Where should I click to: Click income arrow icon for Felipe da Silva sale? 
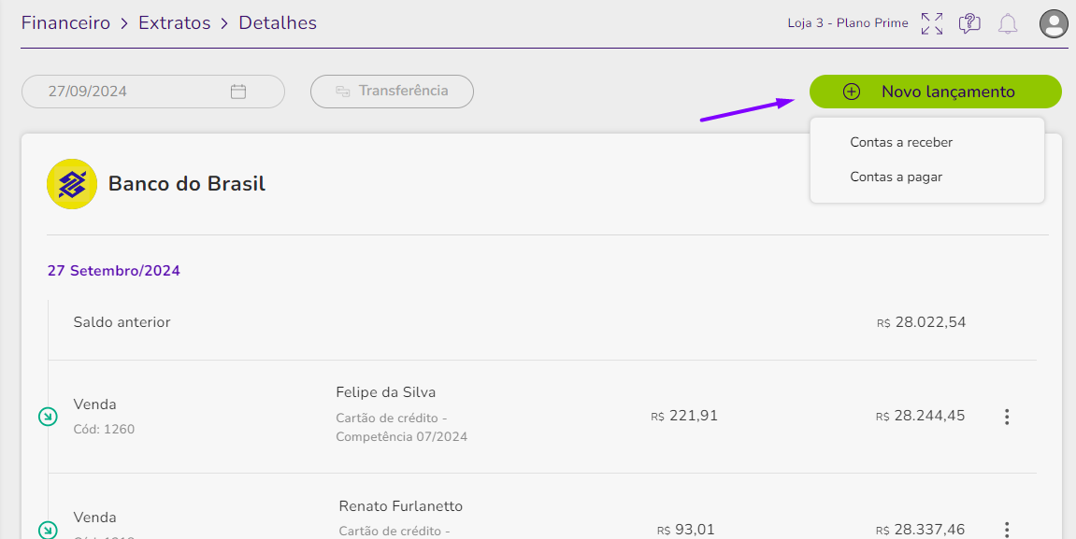coord(48,417)
